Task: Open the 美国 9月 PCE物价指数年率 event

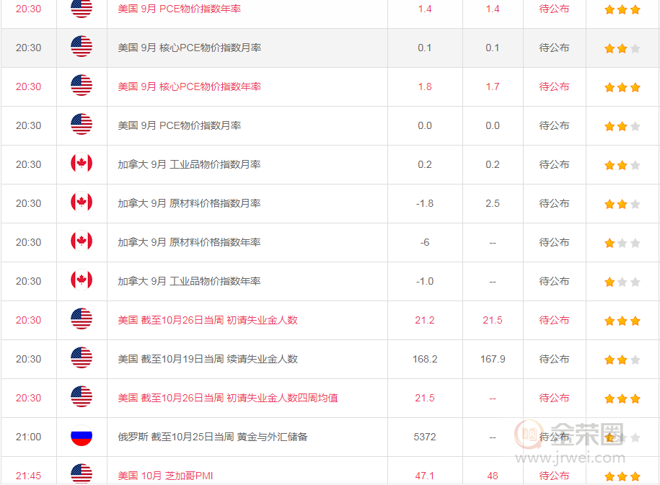Action: (x=179, y=9)
